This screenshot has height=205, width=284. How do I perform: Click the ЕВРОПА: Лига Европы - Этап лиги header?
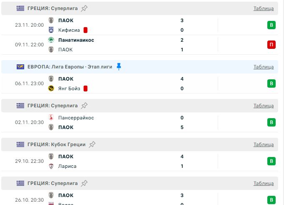point(70,67)
